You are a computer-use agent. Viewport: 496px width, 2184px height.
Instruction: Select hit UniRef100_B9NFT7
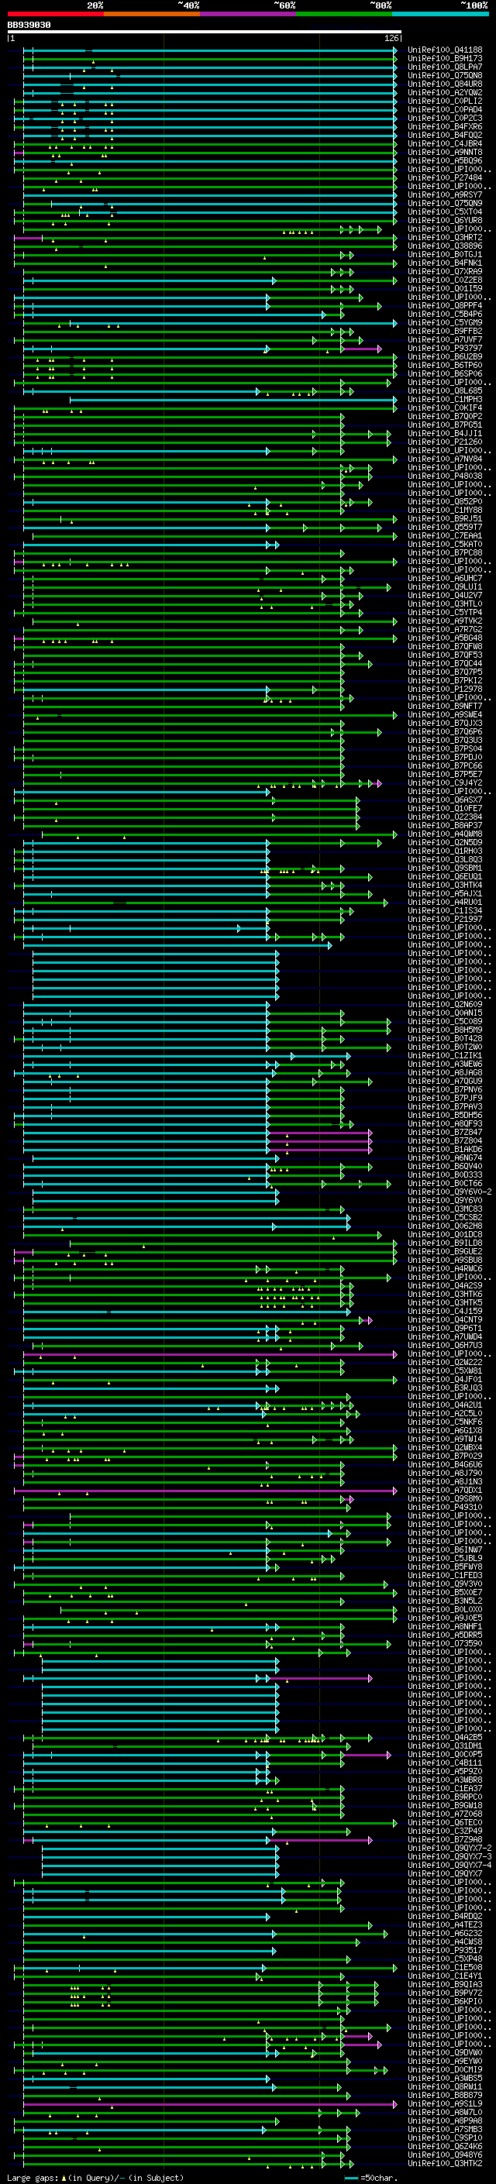[x=445, y=705]
